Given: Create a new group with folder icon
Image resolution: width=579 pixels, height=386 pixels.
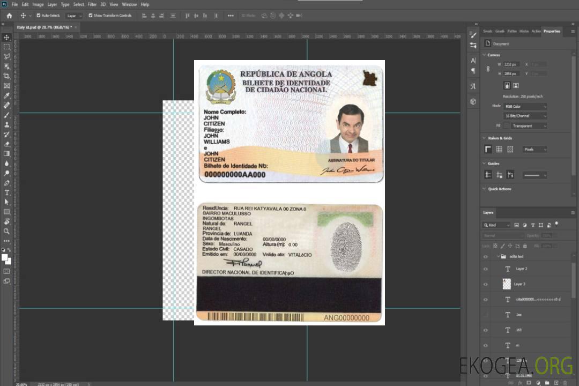Looking at the screenshot, I should [547, 383].
